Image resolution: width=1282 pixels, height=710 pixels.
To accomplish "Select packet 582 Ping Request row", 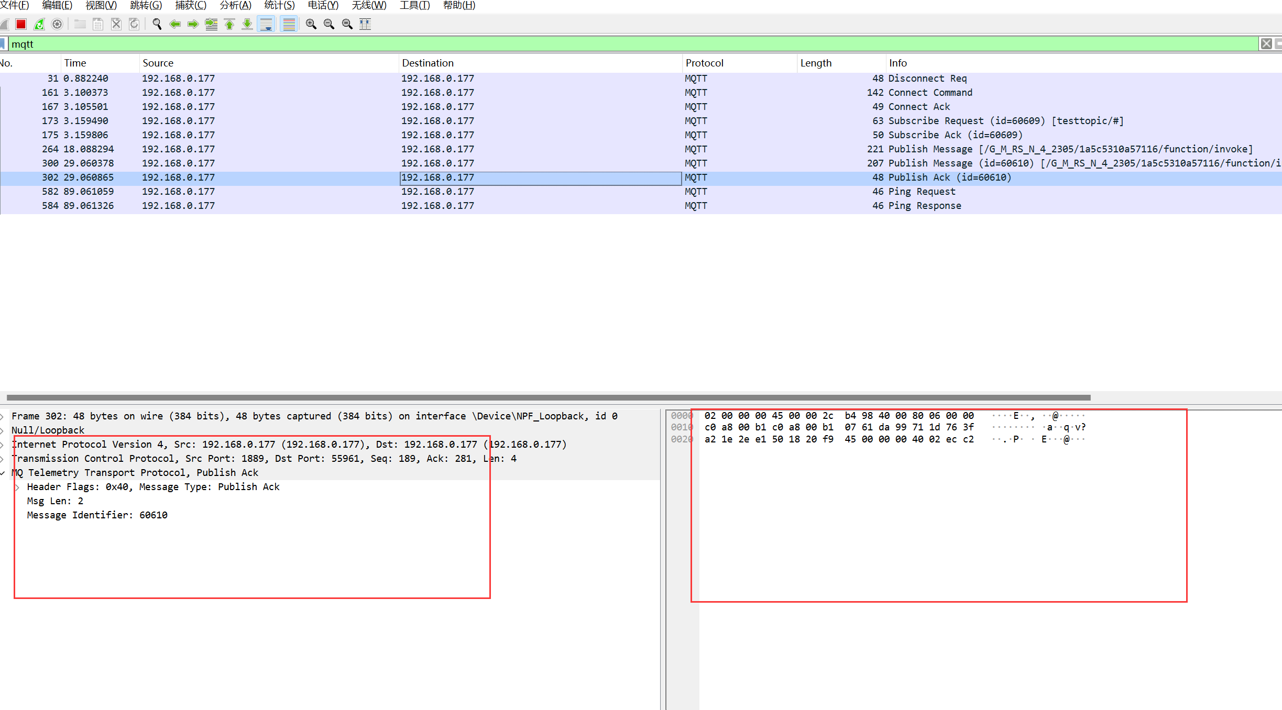I will 641,192.
